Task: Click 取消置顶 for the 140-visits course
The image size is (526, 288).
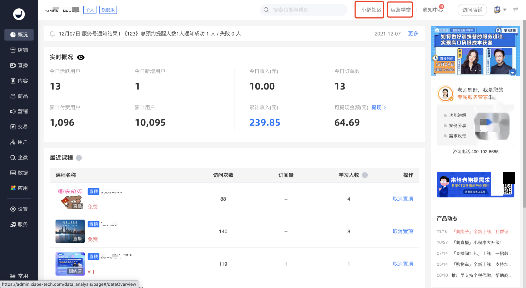Action: (x=403, y=231)
